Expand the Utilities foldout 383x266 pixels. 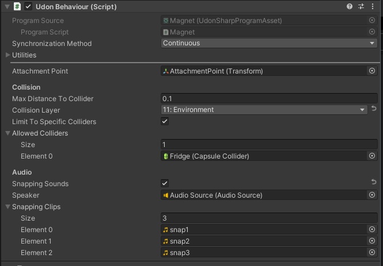pyautogui.click(x=8, y=55)
